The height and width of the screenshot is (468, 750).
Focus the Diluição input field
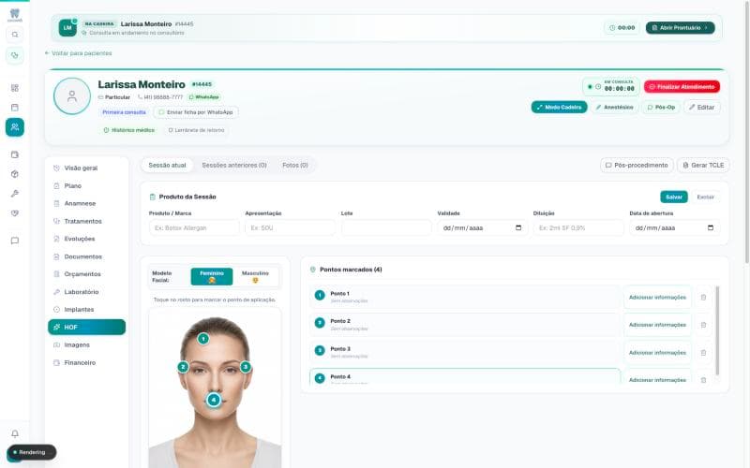[578, 227]
